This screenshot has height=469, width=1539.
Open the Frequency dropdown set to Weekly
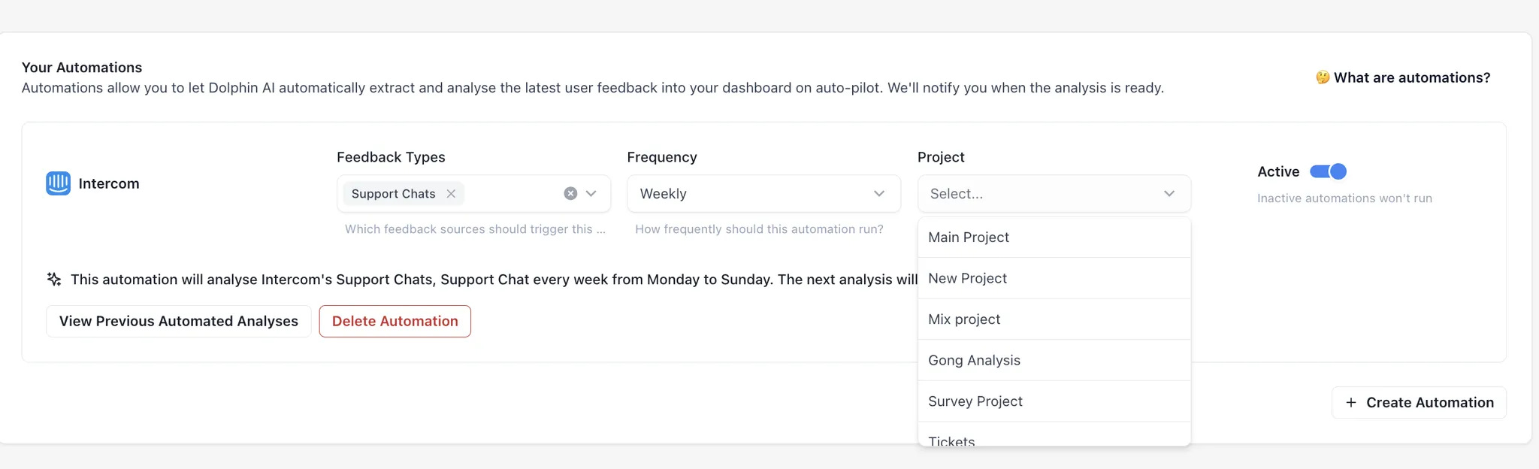point(763,194)
